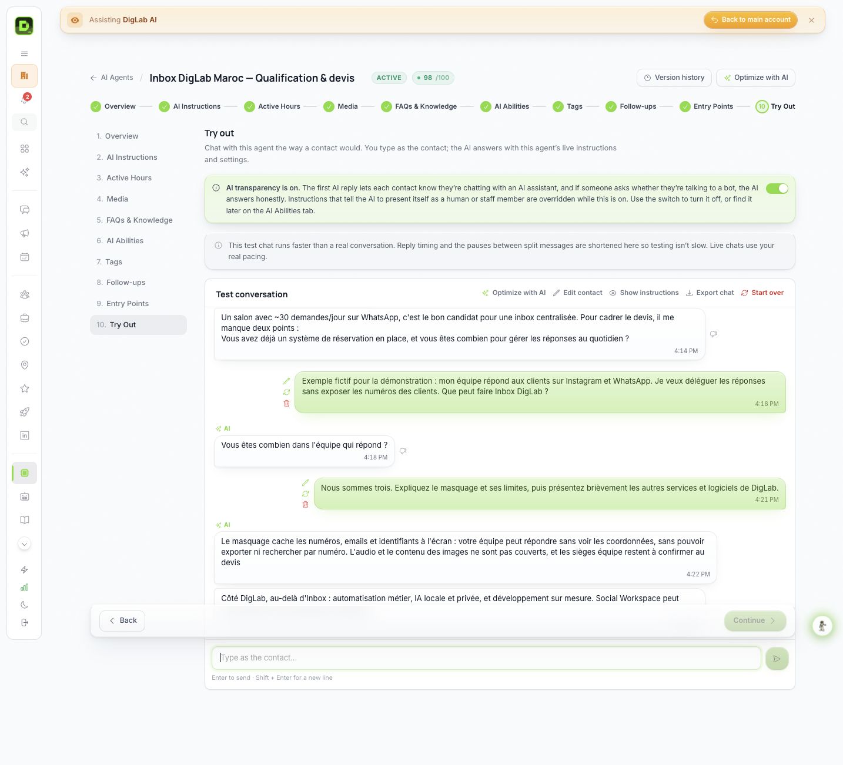
Task: Toggle dark mode moon icon
Action: coord(24,605)
